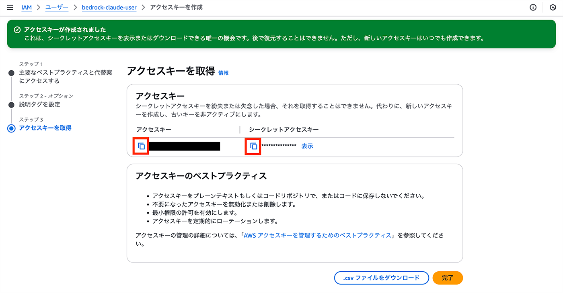The width and height of the screenshot is (563, 293).
Task: Copy the access key to clipboard
Action: tap(141, 146)
